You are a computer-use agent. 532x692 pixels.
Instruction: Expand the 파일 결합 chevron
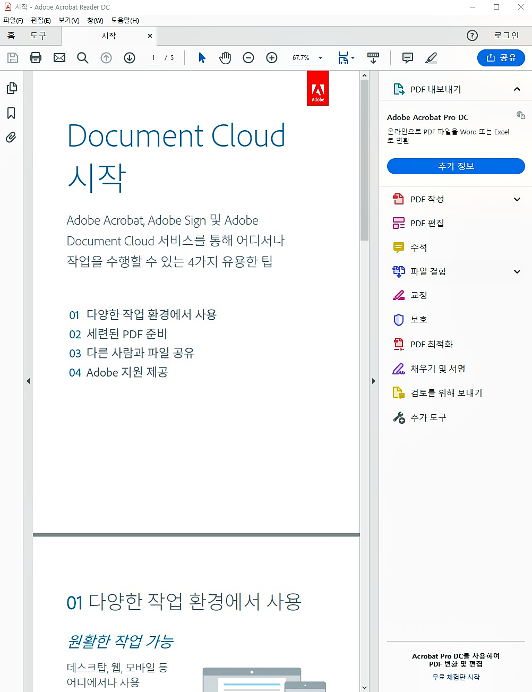pos(517,271)
